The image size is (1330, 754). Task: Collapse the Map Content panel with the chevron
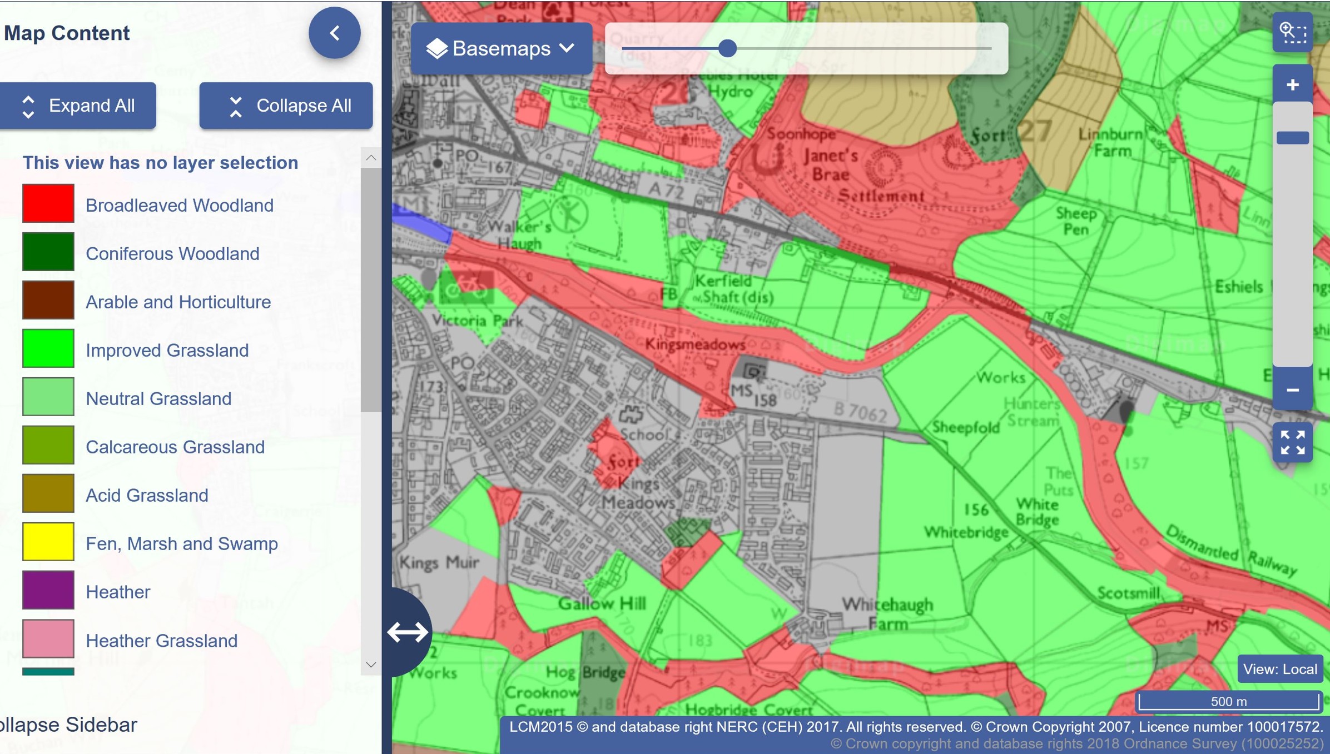(x=334, y=33)
